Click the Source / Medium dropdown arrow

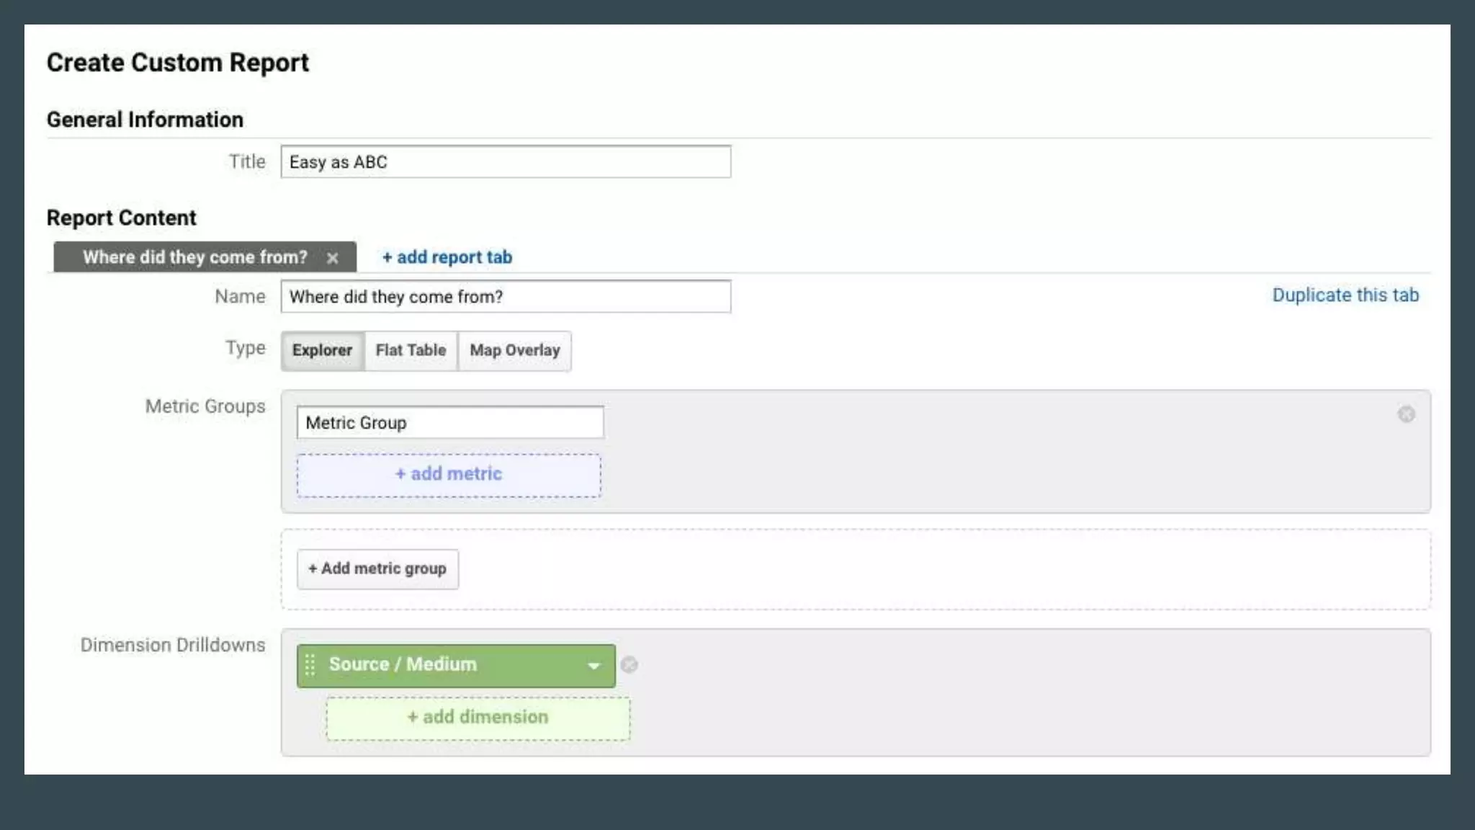coord(594,666)
